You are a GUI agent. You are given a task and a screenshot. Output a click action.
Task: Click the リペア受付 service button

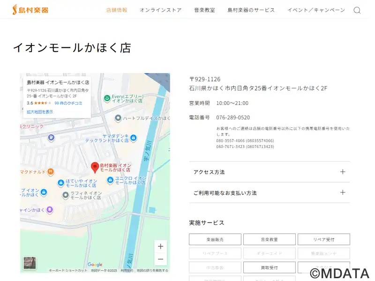coord(323,239)
